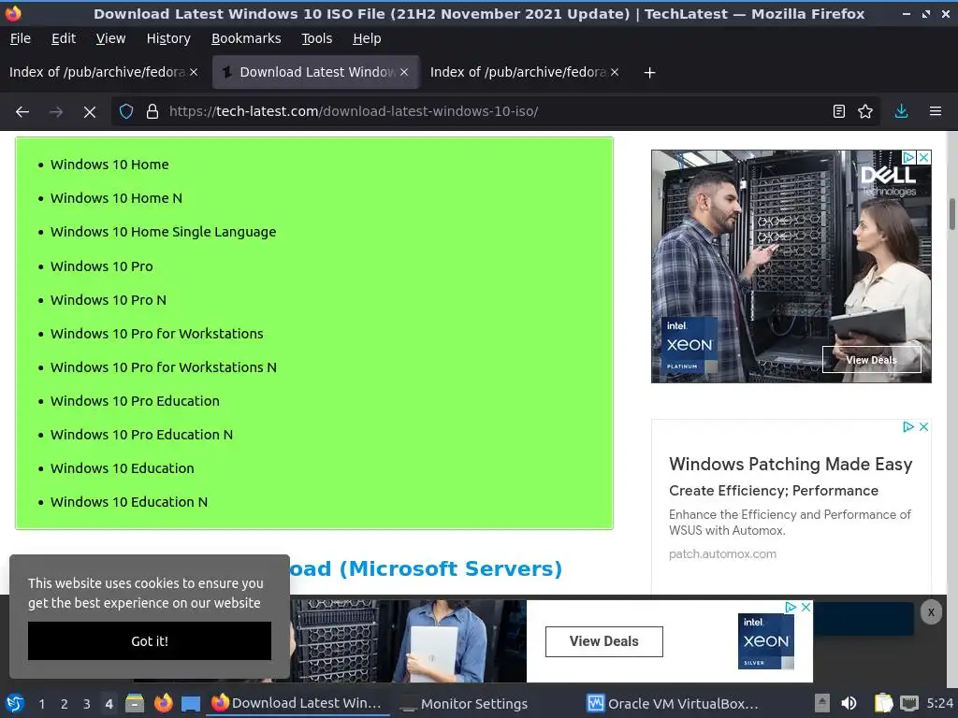Close the Download Latest Windows tab
The image size is (958, 718).
pos(404,72)
